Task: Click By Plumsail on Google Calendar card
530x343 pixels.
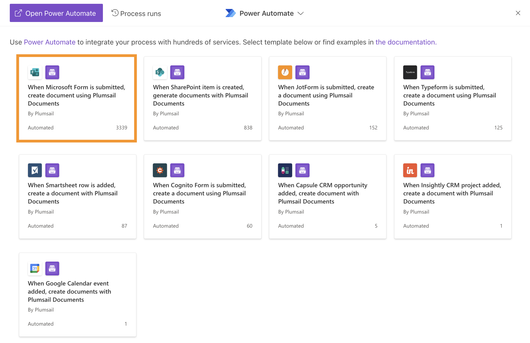Action: pos(41,310)
